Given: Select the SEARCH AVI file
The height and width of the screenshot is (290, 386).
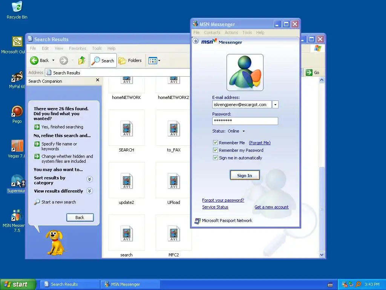Looking at the screenshot, I should click(x=127, y=131).
